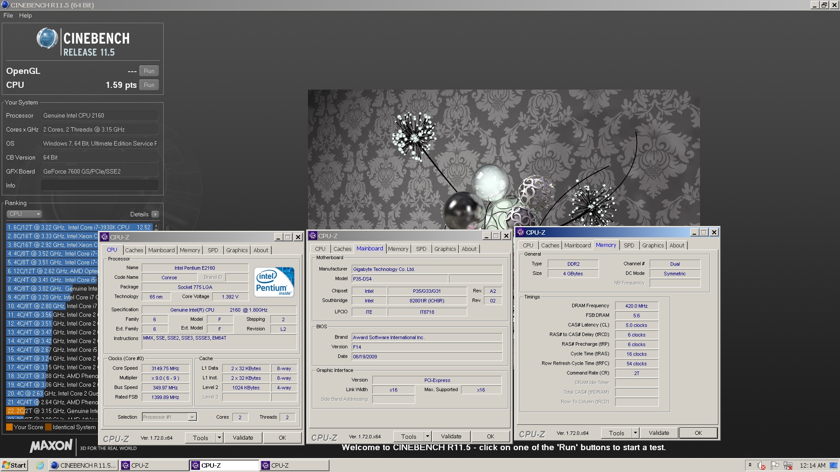Click the DRAM Frequency value 420.0 MHz
The width and height of the screenshot is (840, 472).
click(637, 306)
